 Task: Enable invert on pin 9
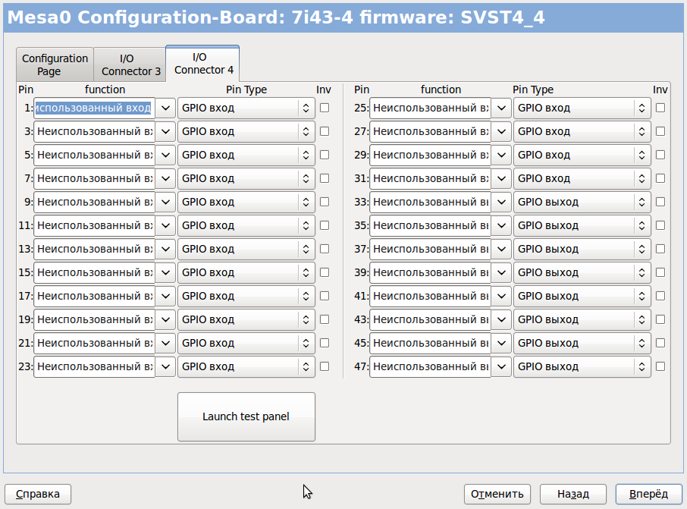(325, 202)
